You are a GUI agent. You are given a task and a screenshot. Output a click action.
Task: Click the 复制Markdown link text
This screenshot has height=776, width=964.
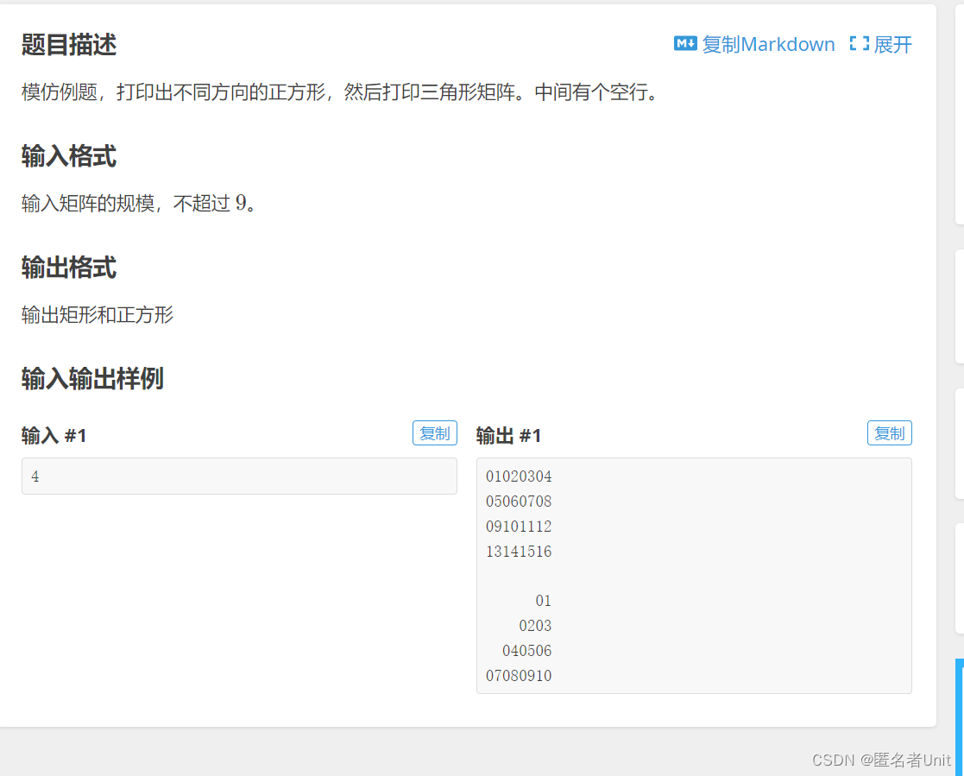(x=768, y=44)
